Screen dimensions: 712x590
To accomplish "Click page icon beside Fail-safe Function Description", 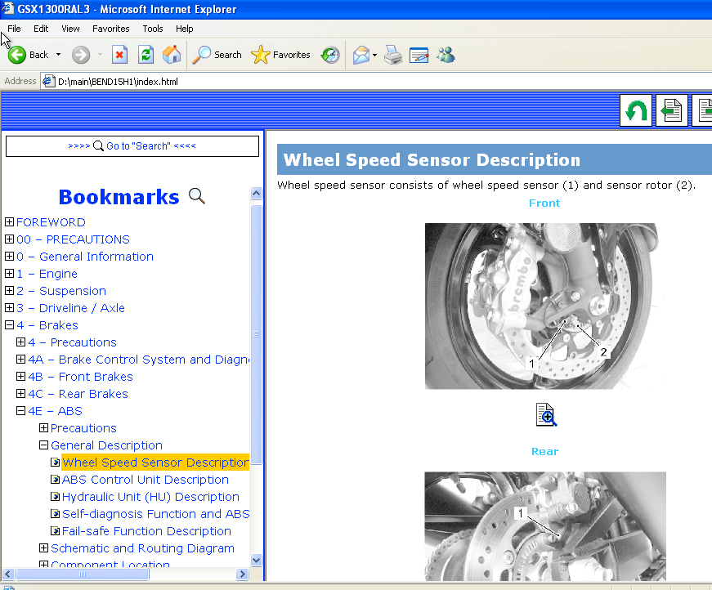I will coord(55,531).
